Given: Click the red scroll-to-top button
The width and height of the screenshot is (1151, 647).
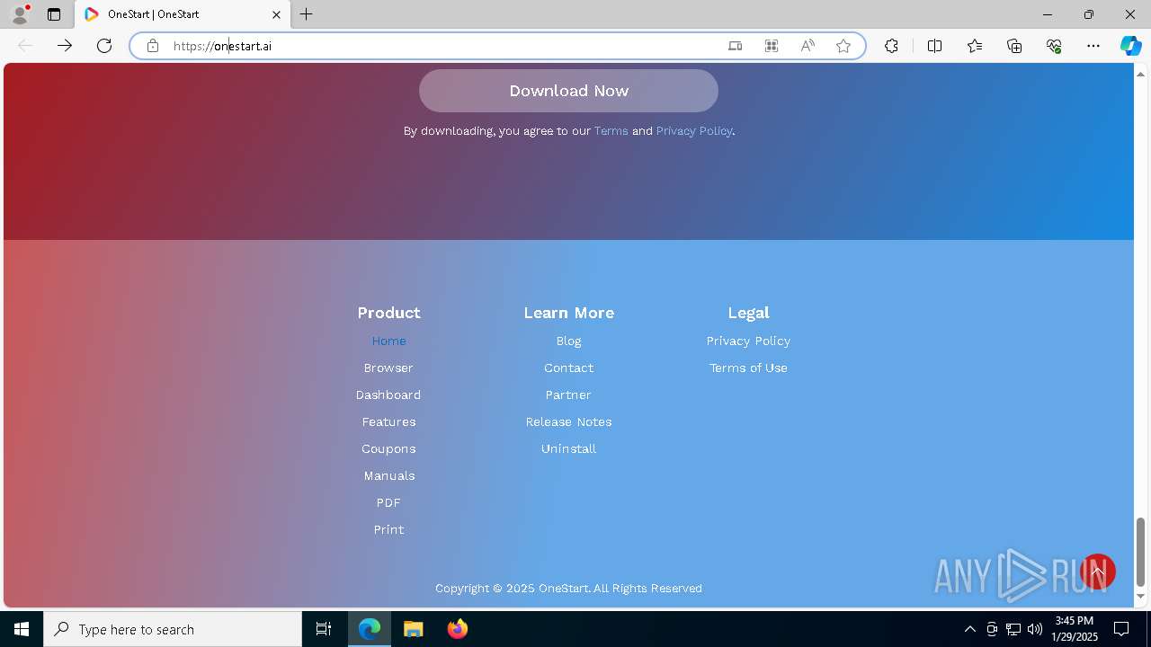Looking at the screenshot, I should [1097, 572].
